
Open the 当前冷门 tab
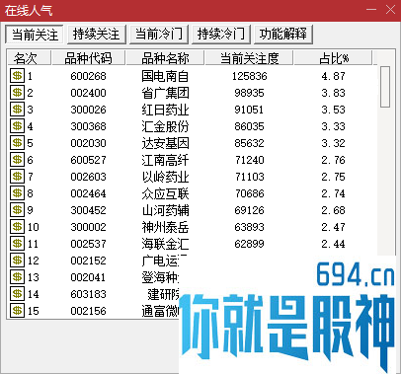pyautogui.click(x=159, y=35)
